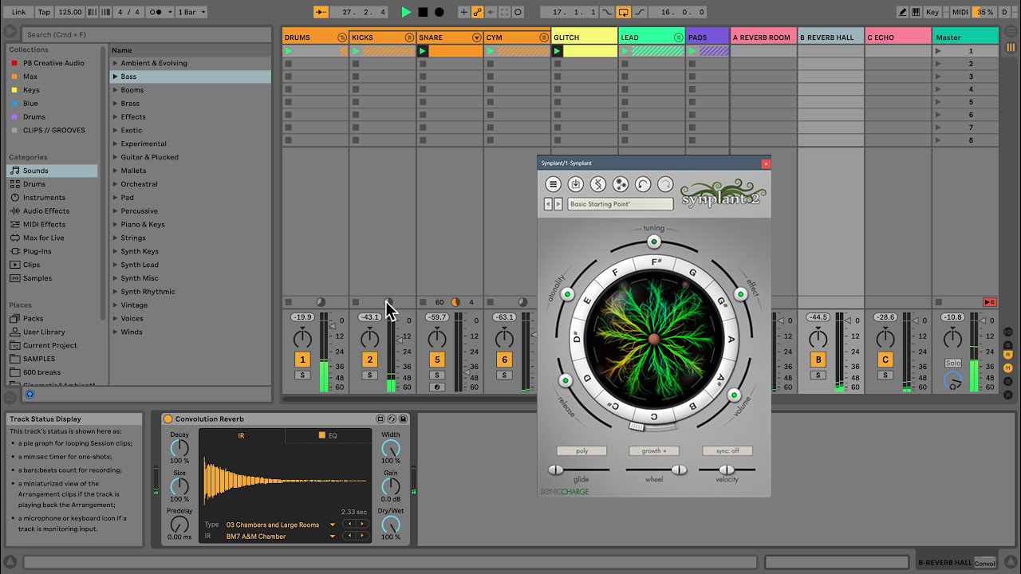Image resolution: width=1021 pixels, height=574 pixels.
Task: Click the browser search field
Action: click(148, 35)
